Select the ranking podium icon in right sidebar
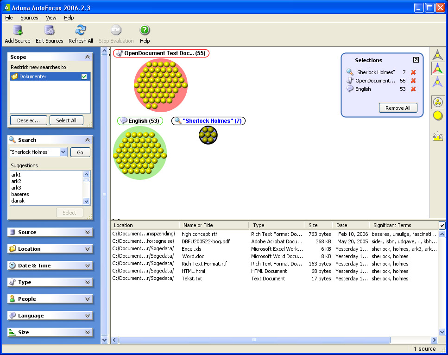 click(x=437, y=136)
